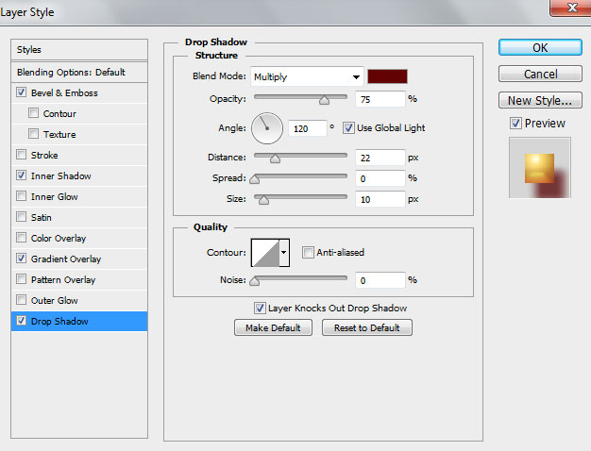Open the shadow color swatch
Screen dimensions: 591x451
(x=387, y=76)
